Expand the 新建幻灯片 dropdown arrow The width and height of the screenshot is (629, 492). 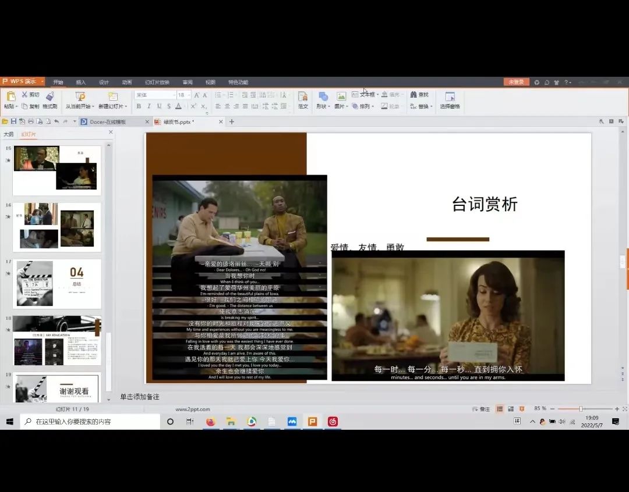[126, 106]
